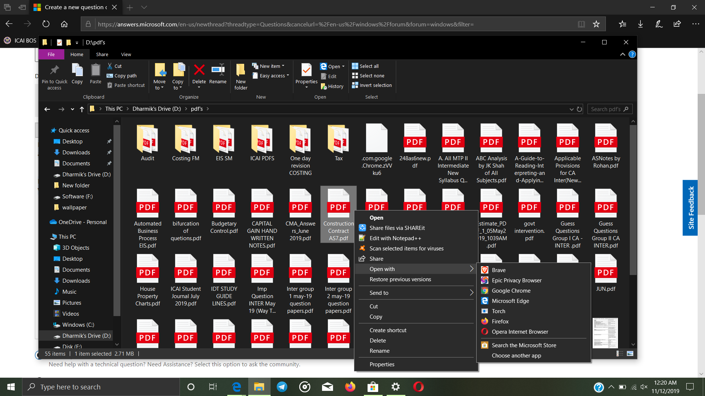705x396 pixels.
Task: Expand the address bar history dropdown
Action: pyautogui.click(x=571, y=109)
